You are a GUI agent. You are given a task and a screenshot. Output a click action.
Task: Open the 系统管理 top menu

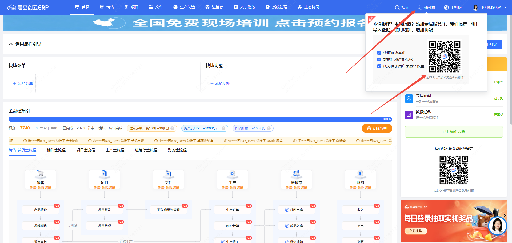click(276, 7)
